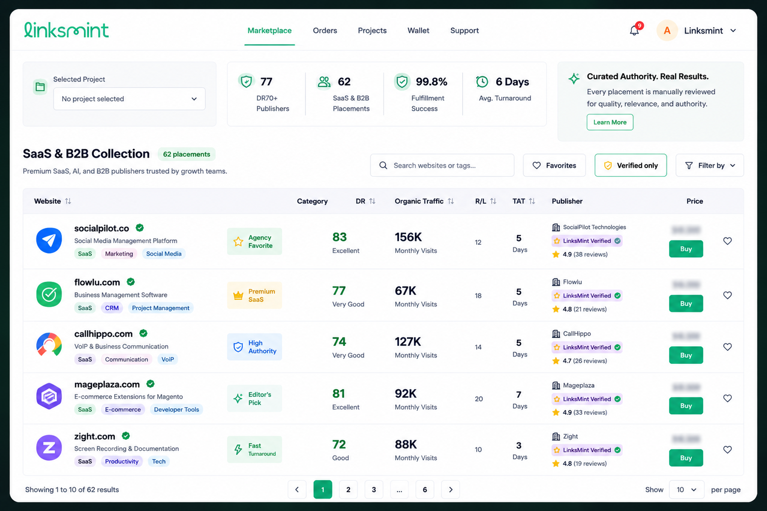Screen dimensions: 767x511
Task: Favorite the socialpilot.co listing heart
Action: (727, 241)
